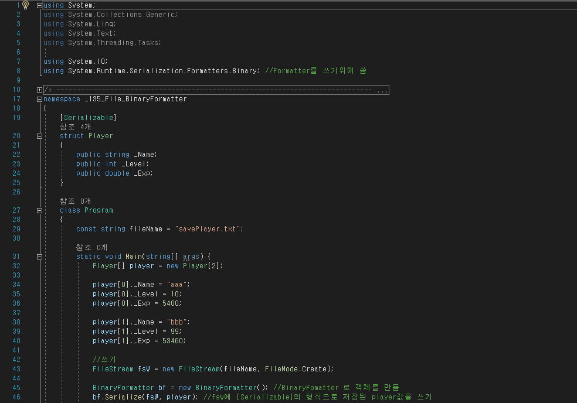Click 'bf.Serialize(fsW, player)' on line 46

[144, 397]
